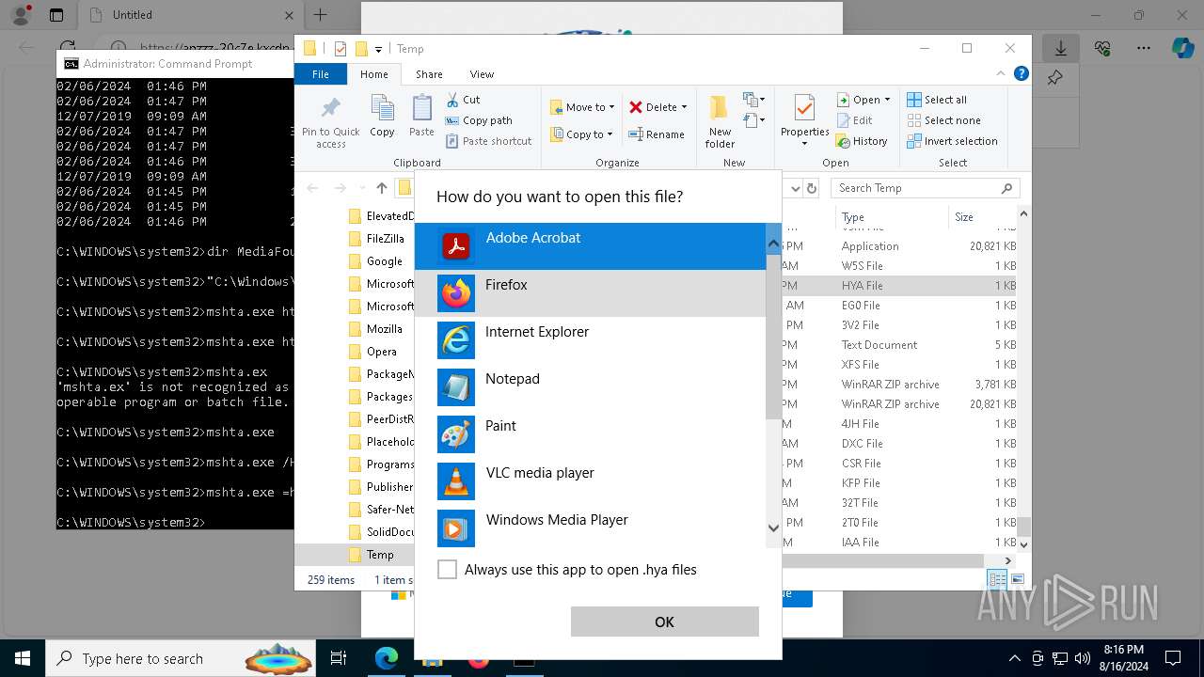Sort by the Type column header
Viewport: 1204px width, 677px height.
[892, 217]
